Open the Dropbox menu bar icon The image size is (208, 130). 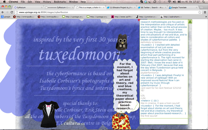[x=146, y=2]
